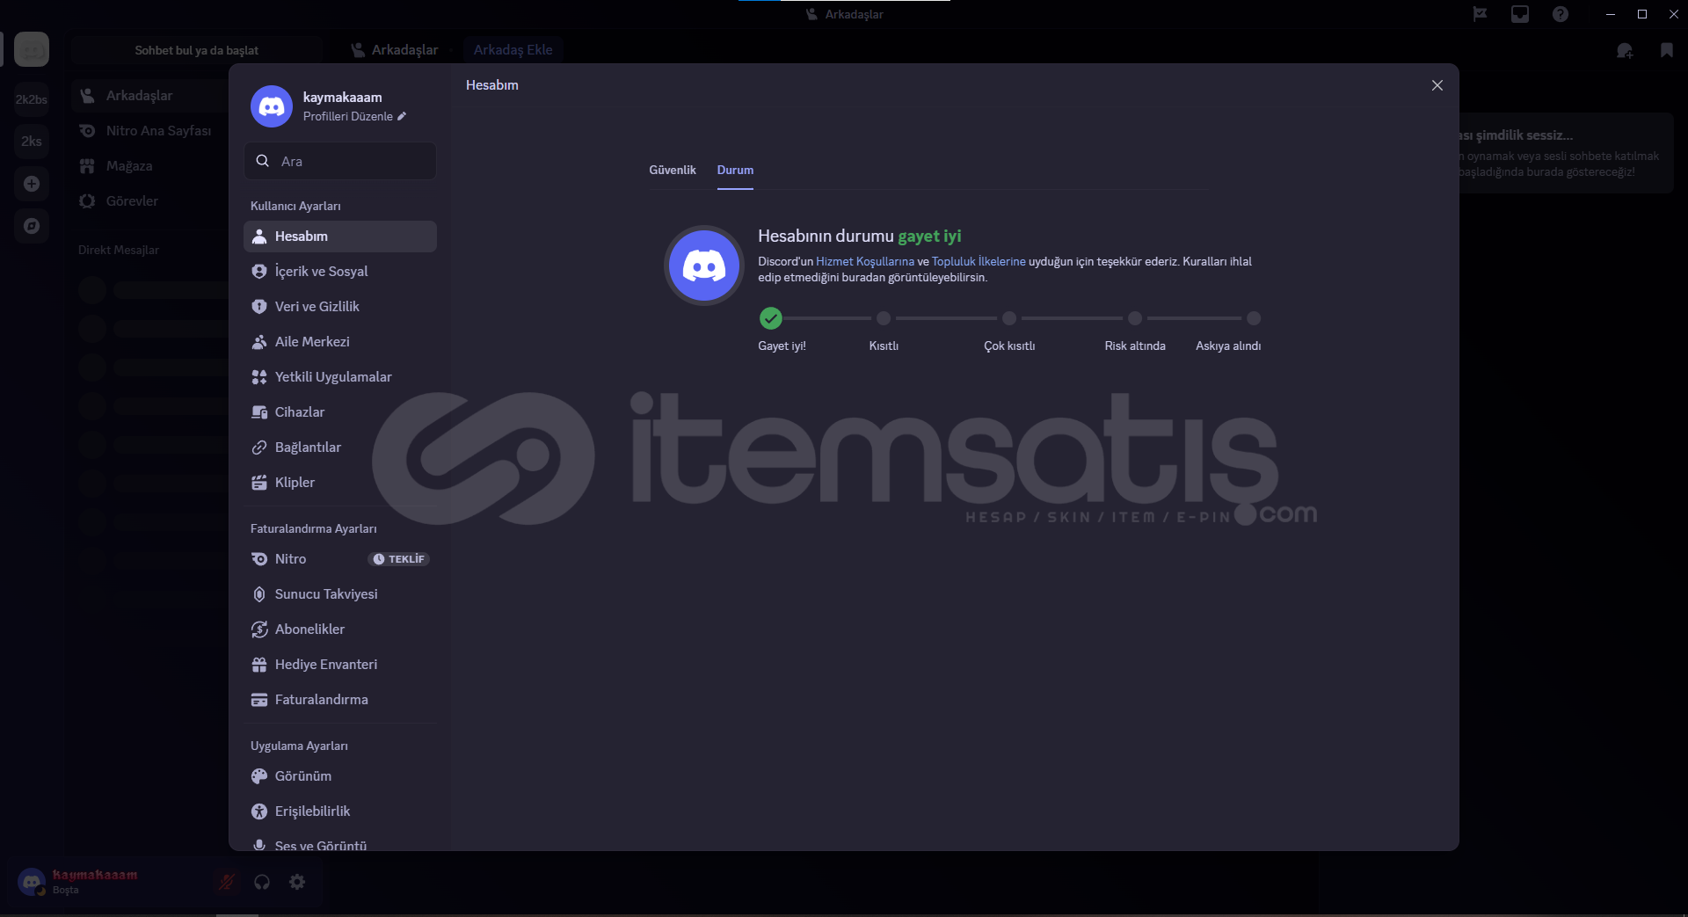
Task: Open Nitro in billing settings
Action: coord(340,559)
